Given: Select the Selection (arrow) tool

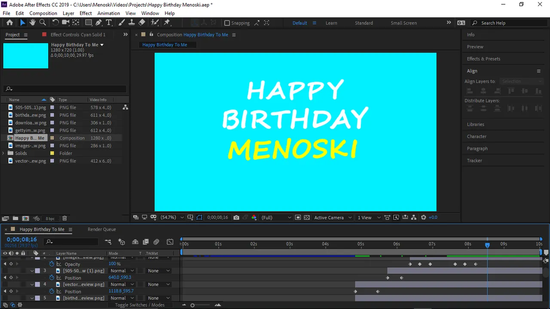Looking at the screenshot, I should tap(22, 23).
